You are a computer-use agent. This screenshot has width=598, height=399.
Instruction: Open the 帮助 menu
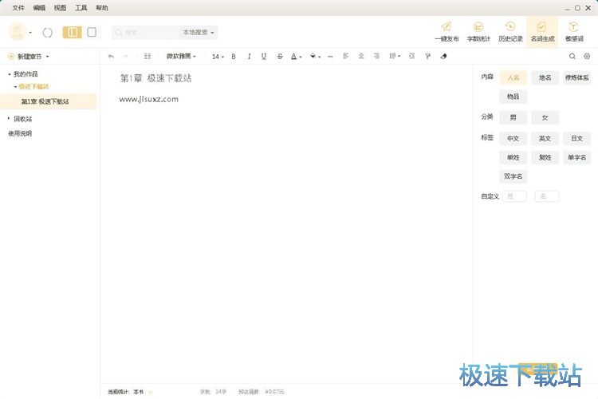102,8
